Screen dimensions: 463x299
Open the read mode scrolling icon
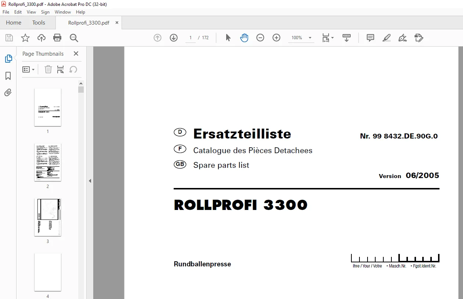click(347, 38)
